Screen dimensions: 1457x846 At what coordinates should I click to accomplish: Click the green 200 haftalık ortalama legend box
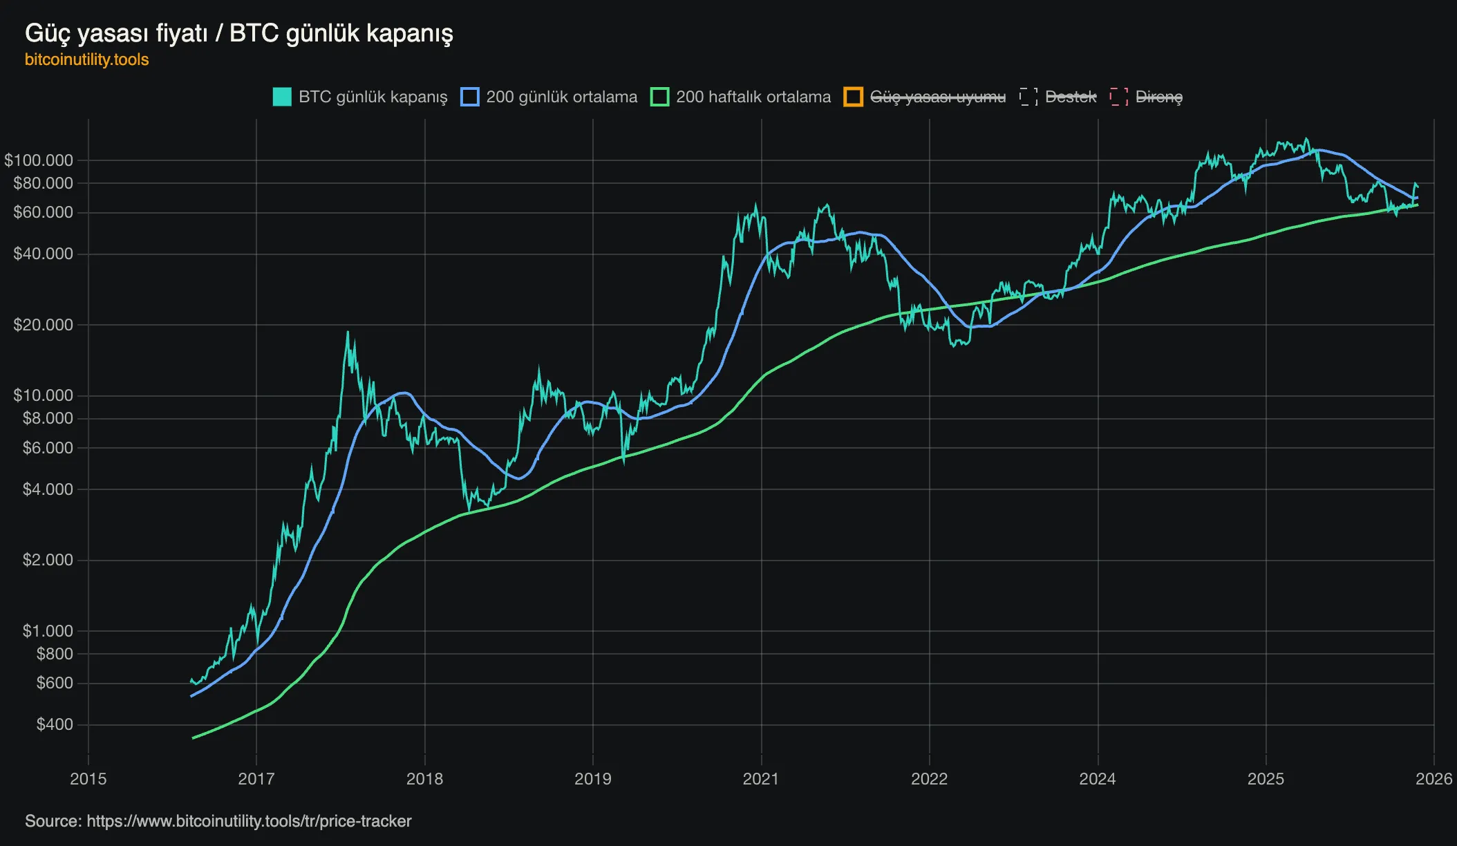660,97
